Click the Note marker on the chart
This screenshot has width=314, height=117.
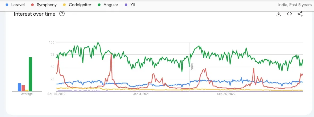pos(192,67)
